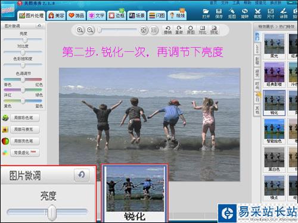Reset 图片微调 with the undo arrow

pyautogui.click(x=39, y=26)
